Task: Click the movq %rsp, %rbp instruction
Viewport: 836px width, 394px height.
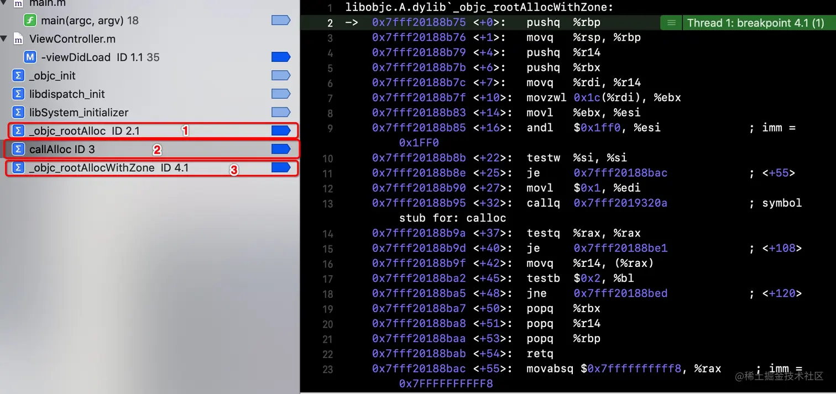Action: pyautogui.click(x=583, y=38)
